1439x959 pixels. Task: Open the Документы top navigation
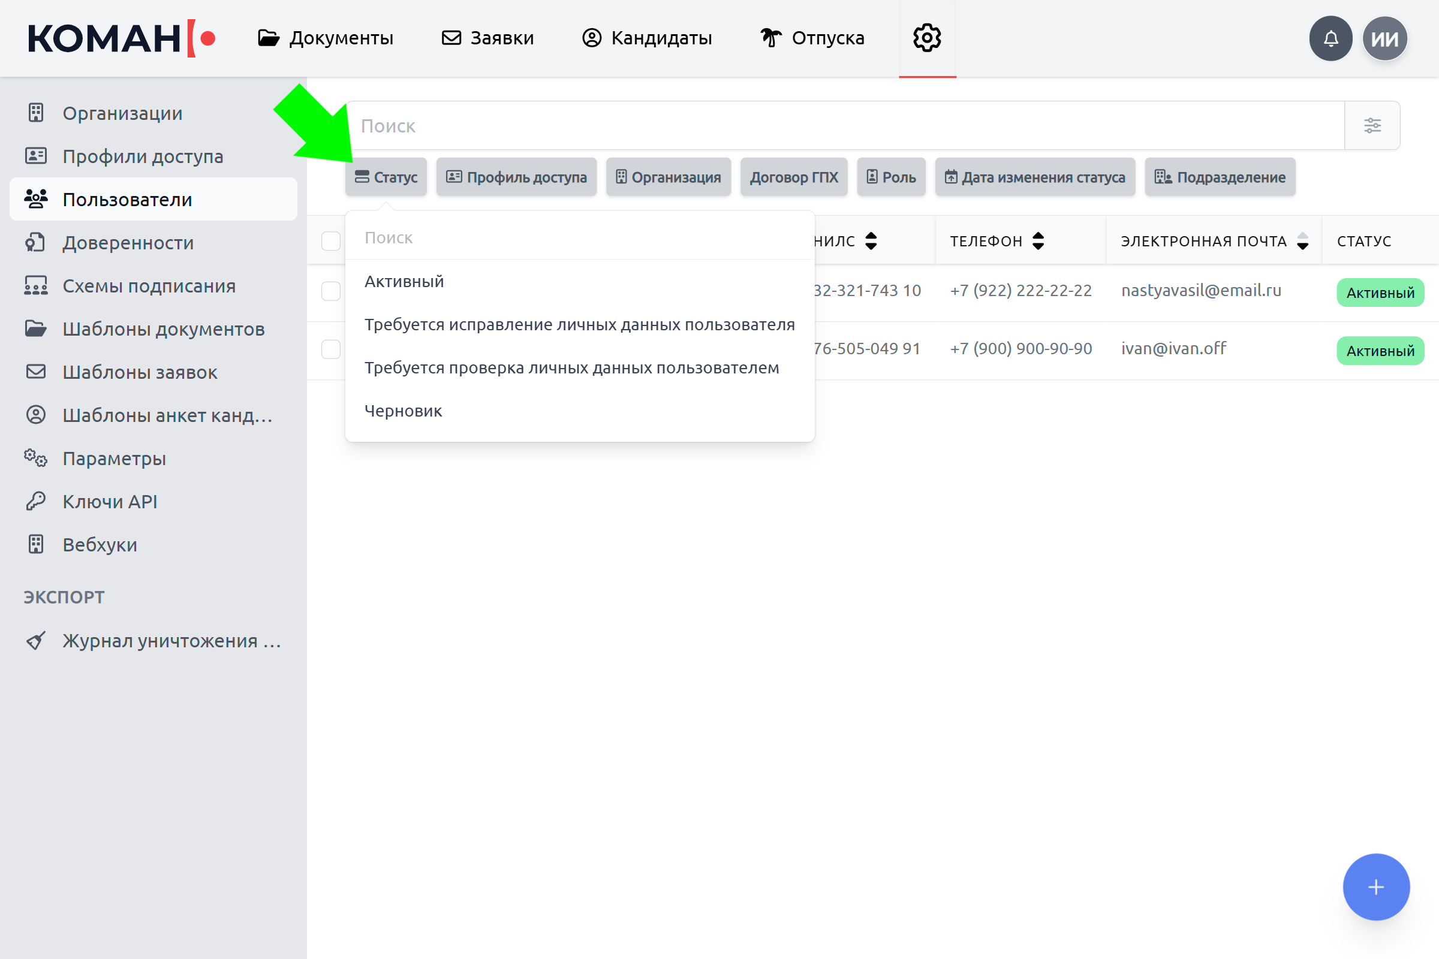[x=326, y=38]
